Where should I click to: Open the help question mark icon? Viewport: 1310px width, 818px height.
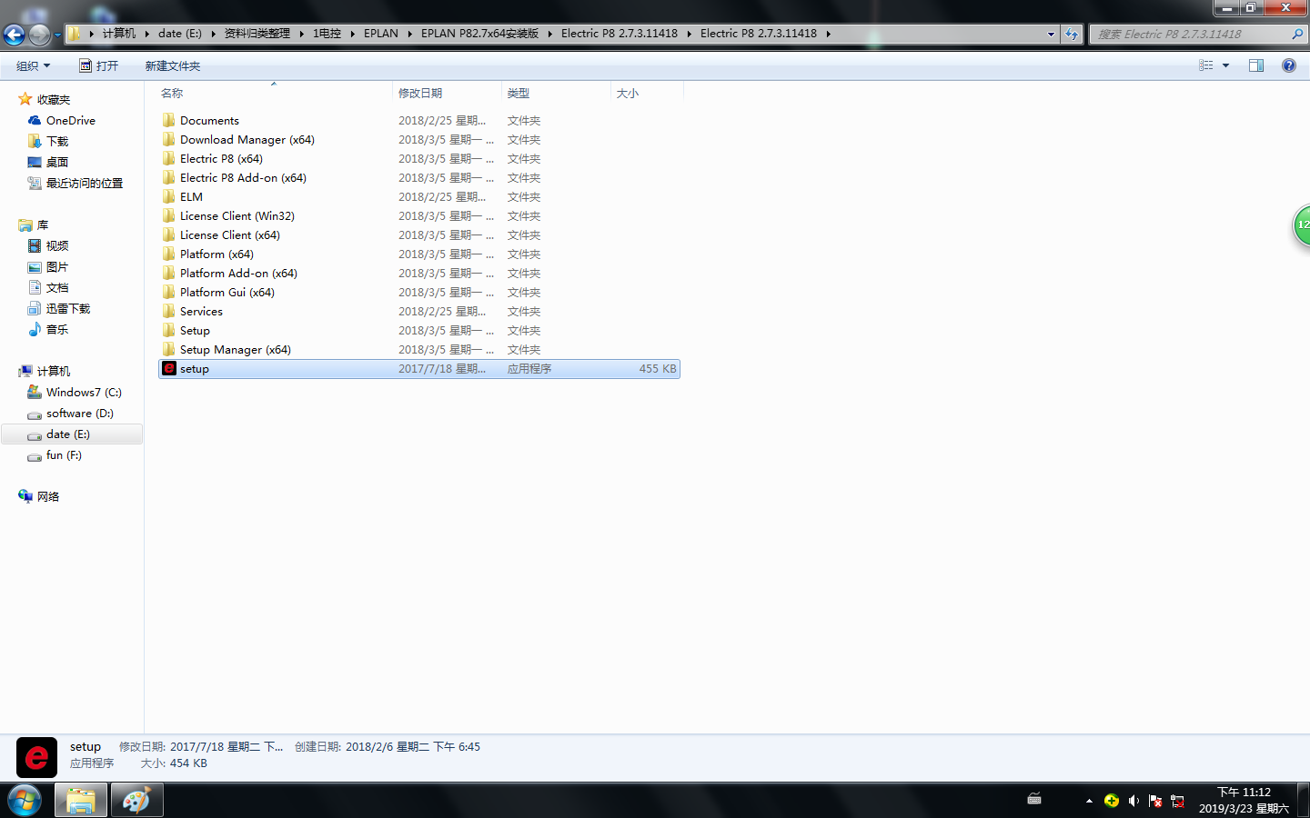click(x=1288, y=65)
